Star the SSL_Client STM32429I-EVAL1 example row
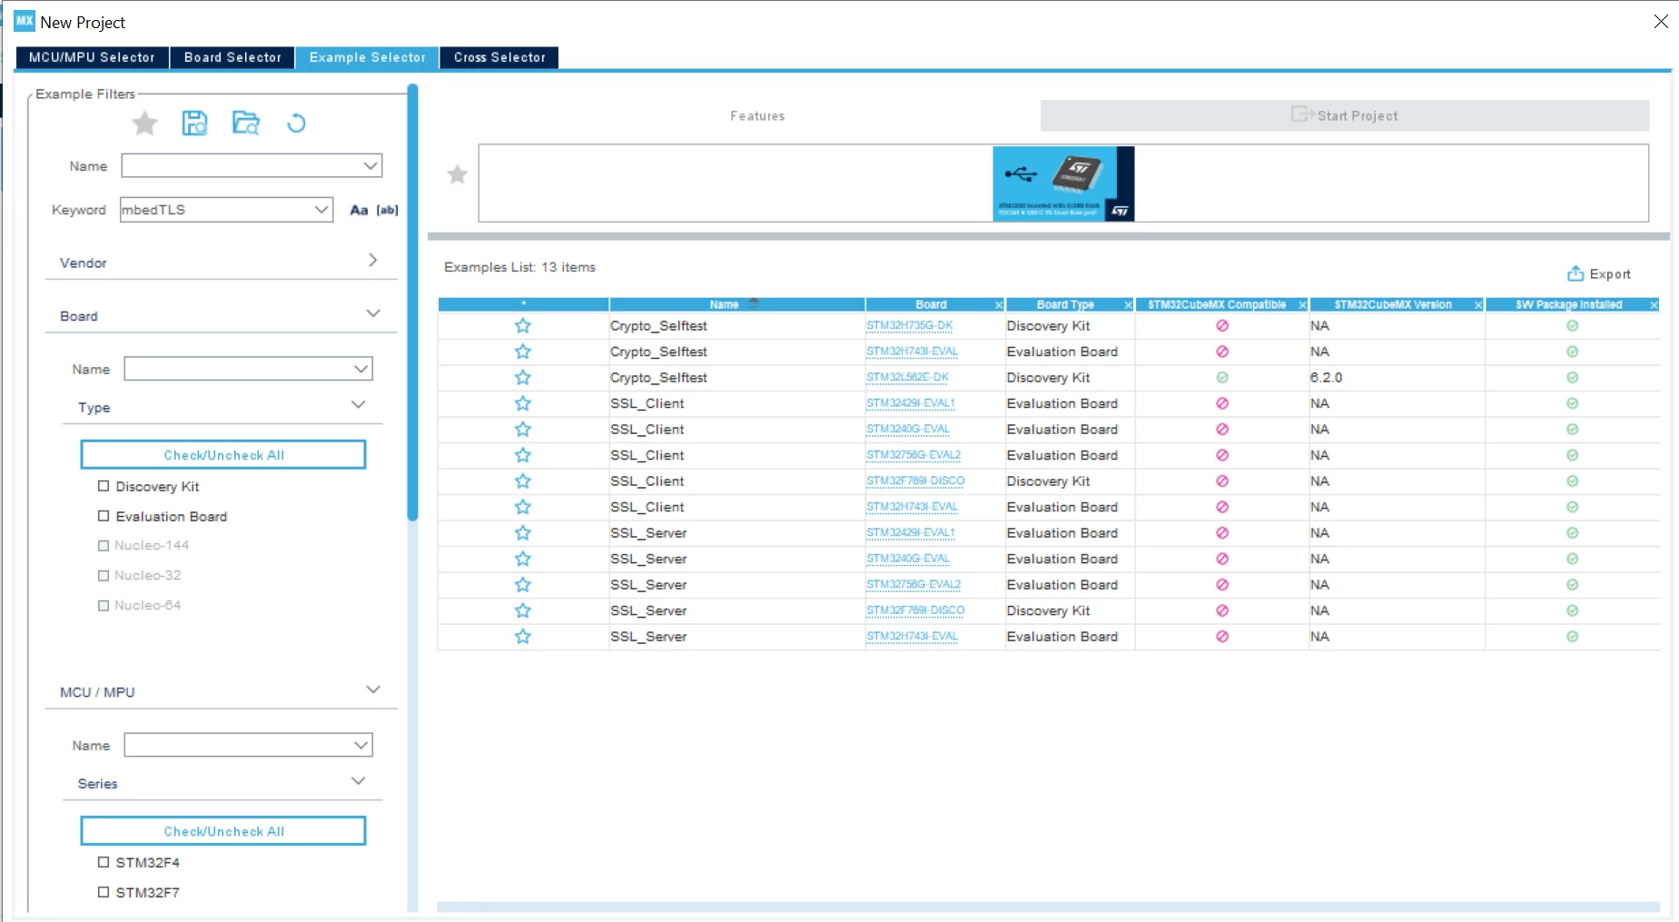 coord(523,403)
